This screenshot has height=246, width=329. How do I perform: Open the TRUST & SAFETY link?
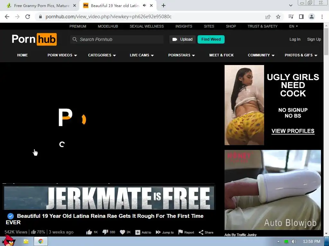[x=262, y=26]
